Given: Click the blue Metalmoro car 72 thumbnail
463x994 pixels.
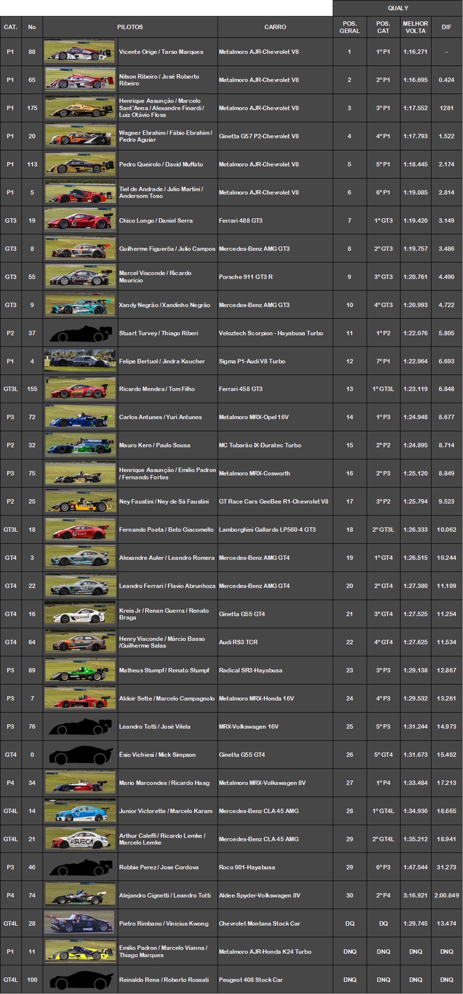Looking at the screenshot, I should (x=80, y=417).
